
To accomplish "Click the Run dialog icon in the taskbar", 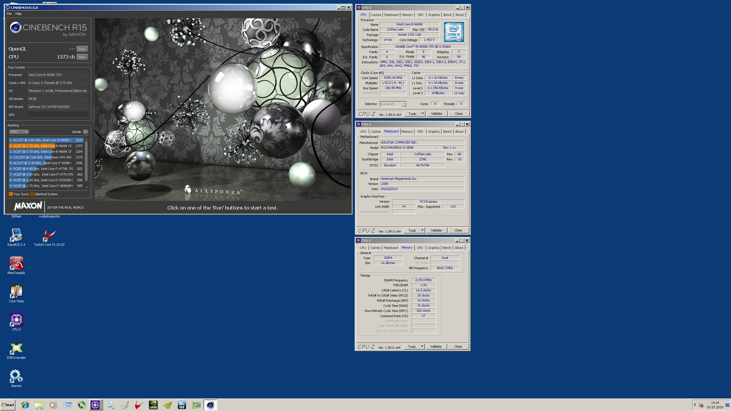I will (68, 405).
